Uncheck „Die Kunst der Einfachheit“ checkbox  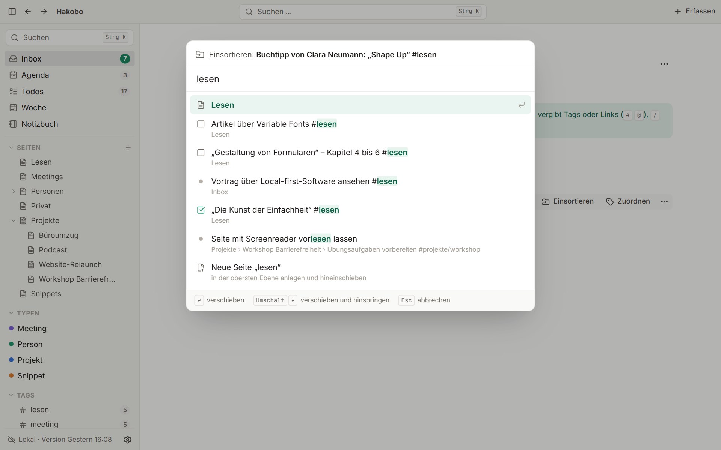pyautogui.click(x=201, y=210)
